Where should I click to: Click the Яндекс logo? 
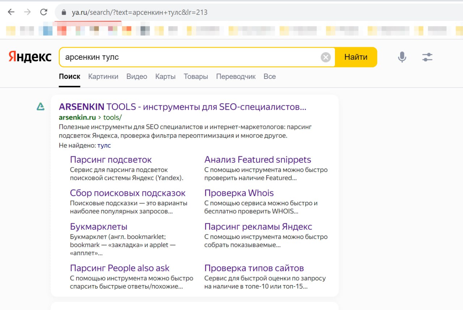pyautogui.click(x=30, y=57)
